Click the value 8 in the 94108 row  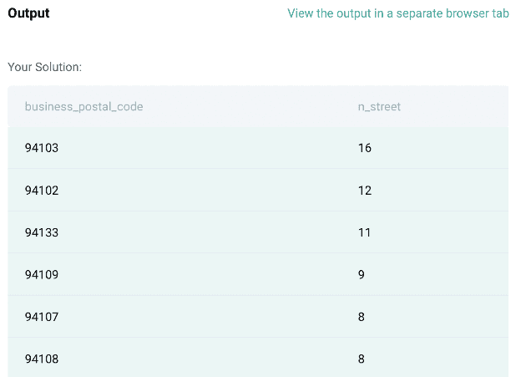click(x=361, y=359)
